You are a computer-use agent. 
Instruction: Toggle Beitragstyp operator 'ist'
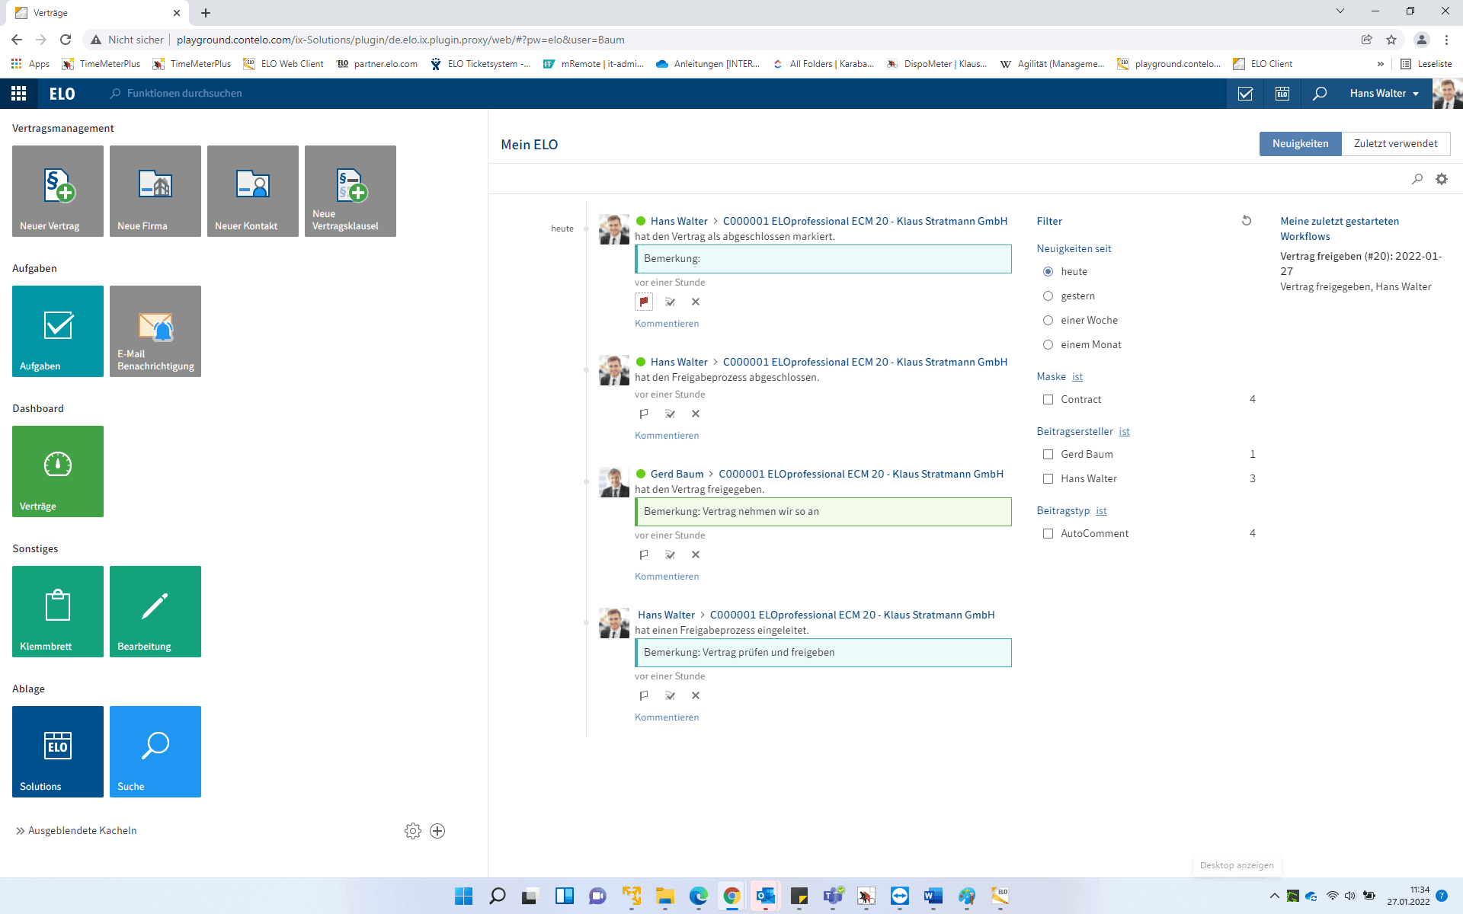pyautogui.click(x=1102, y=511)
